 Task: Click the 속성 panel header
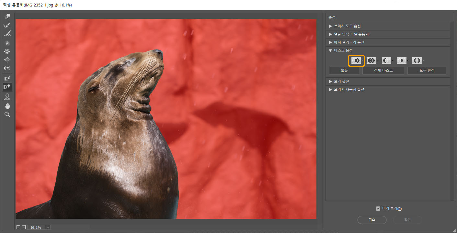point(390,17)
